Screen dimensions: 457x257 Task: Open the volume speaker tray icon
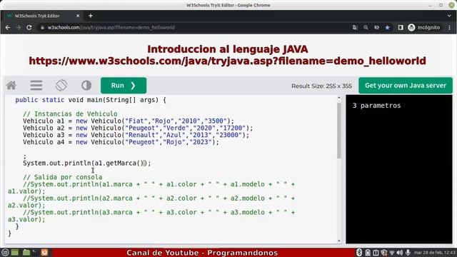tap(400, 253)
